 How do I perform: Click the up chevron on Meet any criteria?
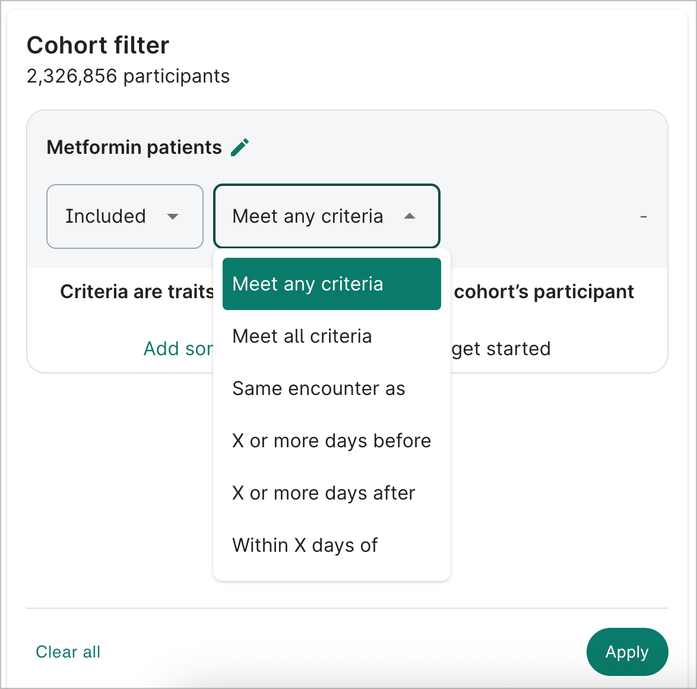click(x=410, y=217)
